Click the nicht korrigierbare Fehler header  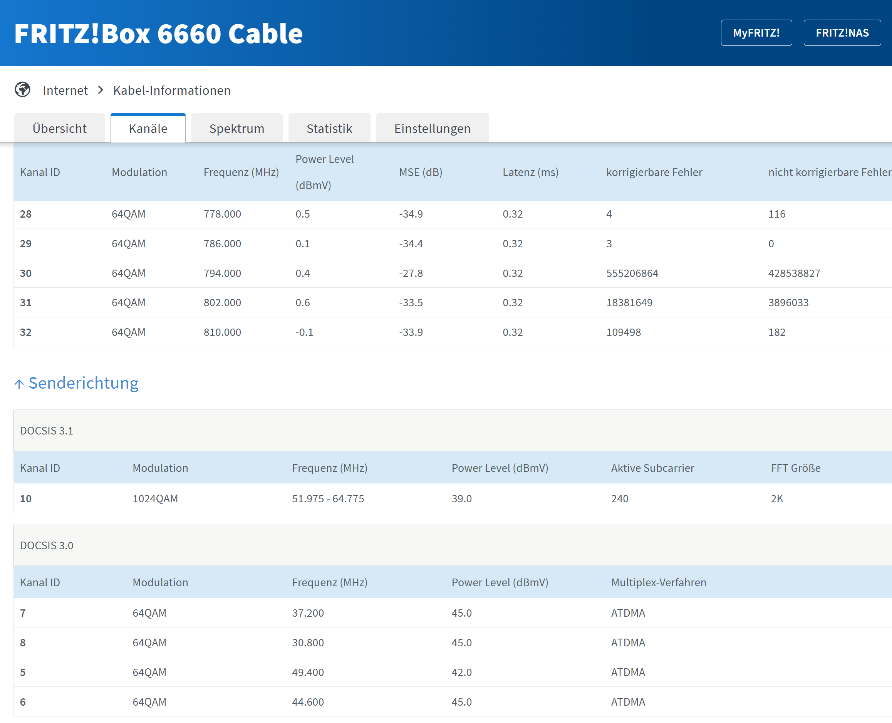pos(830,172)
